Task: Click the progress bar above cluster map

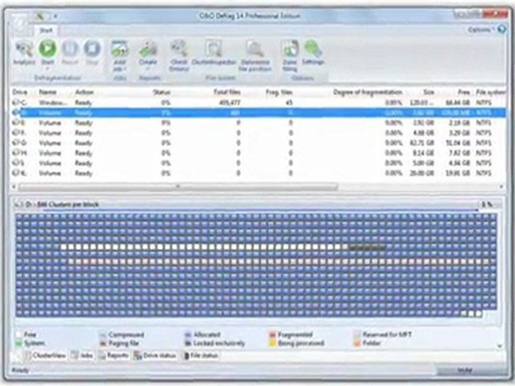Action: (x=261, y=210)
